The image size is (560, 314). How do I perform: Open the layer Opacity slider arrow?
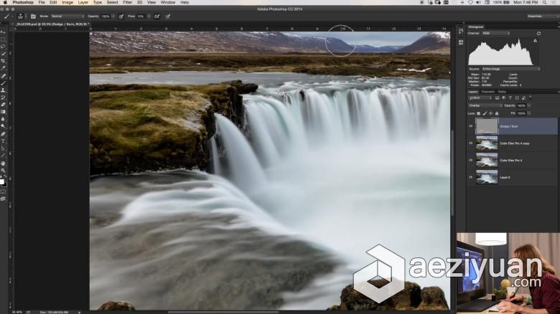coord(529,105)
